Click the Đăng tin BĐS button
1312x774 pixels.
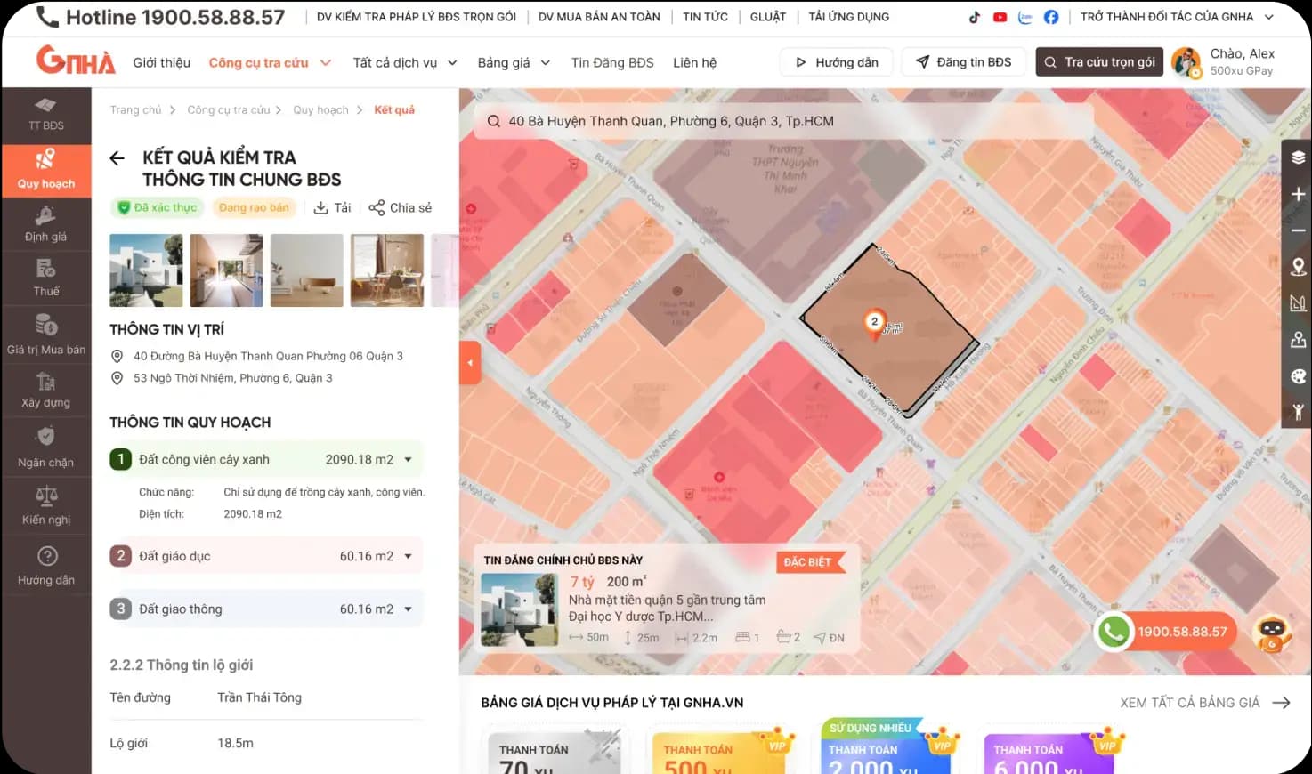click(964, 62)
